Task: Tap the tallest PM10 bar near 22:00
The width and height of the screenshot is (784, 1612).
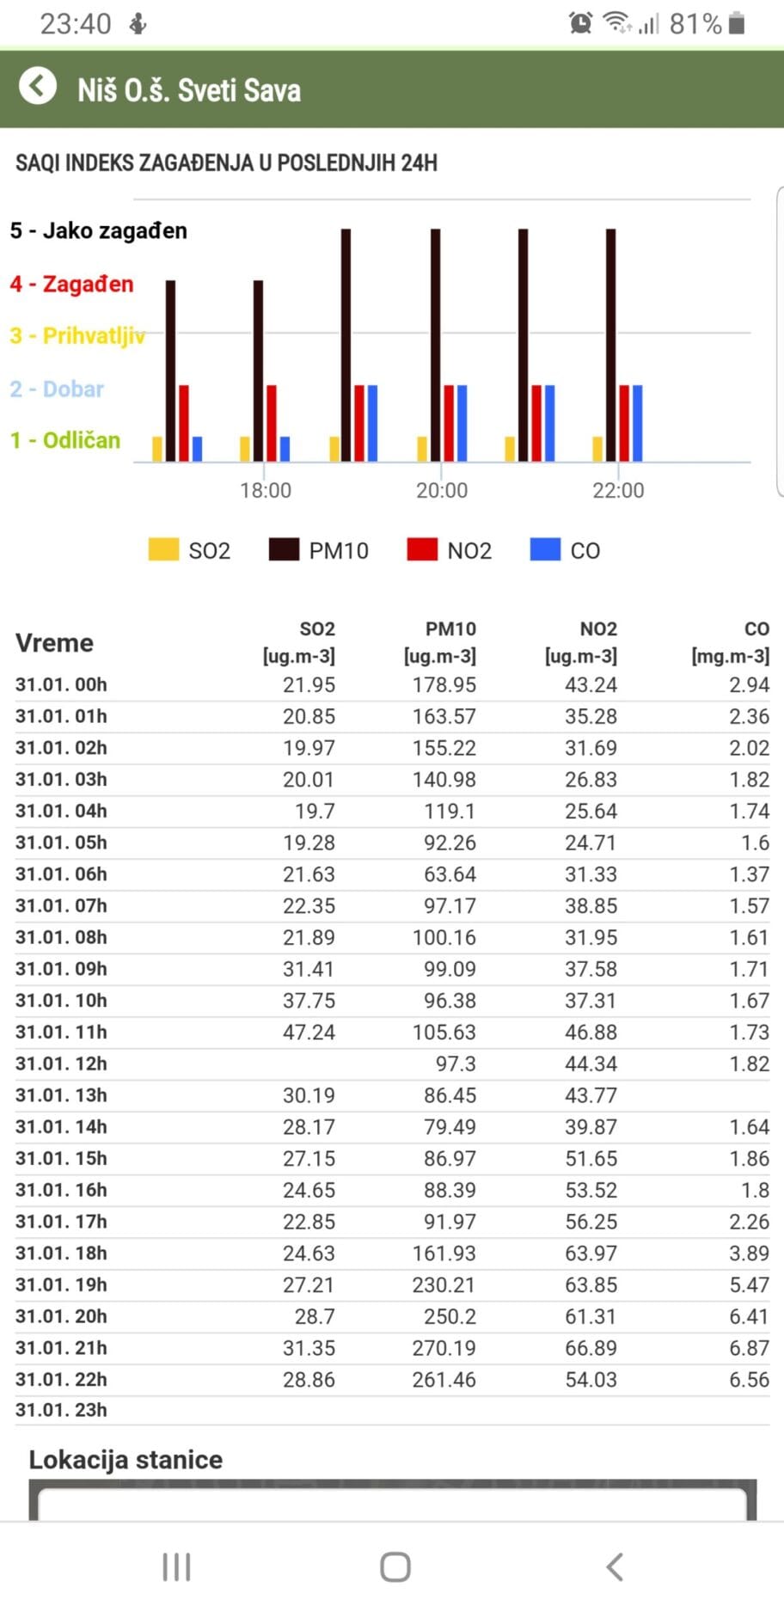Action: tap(610, 344)
